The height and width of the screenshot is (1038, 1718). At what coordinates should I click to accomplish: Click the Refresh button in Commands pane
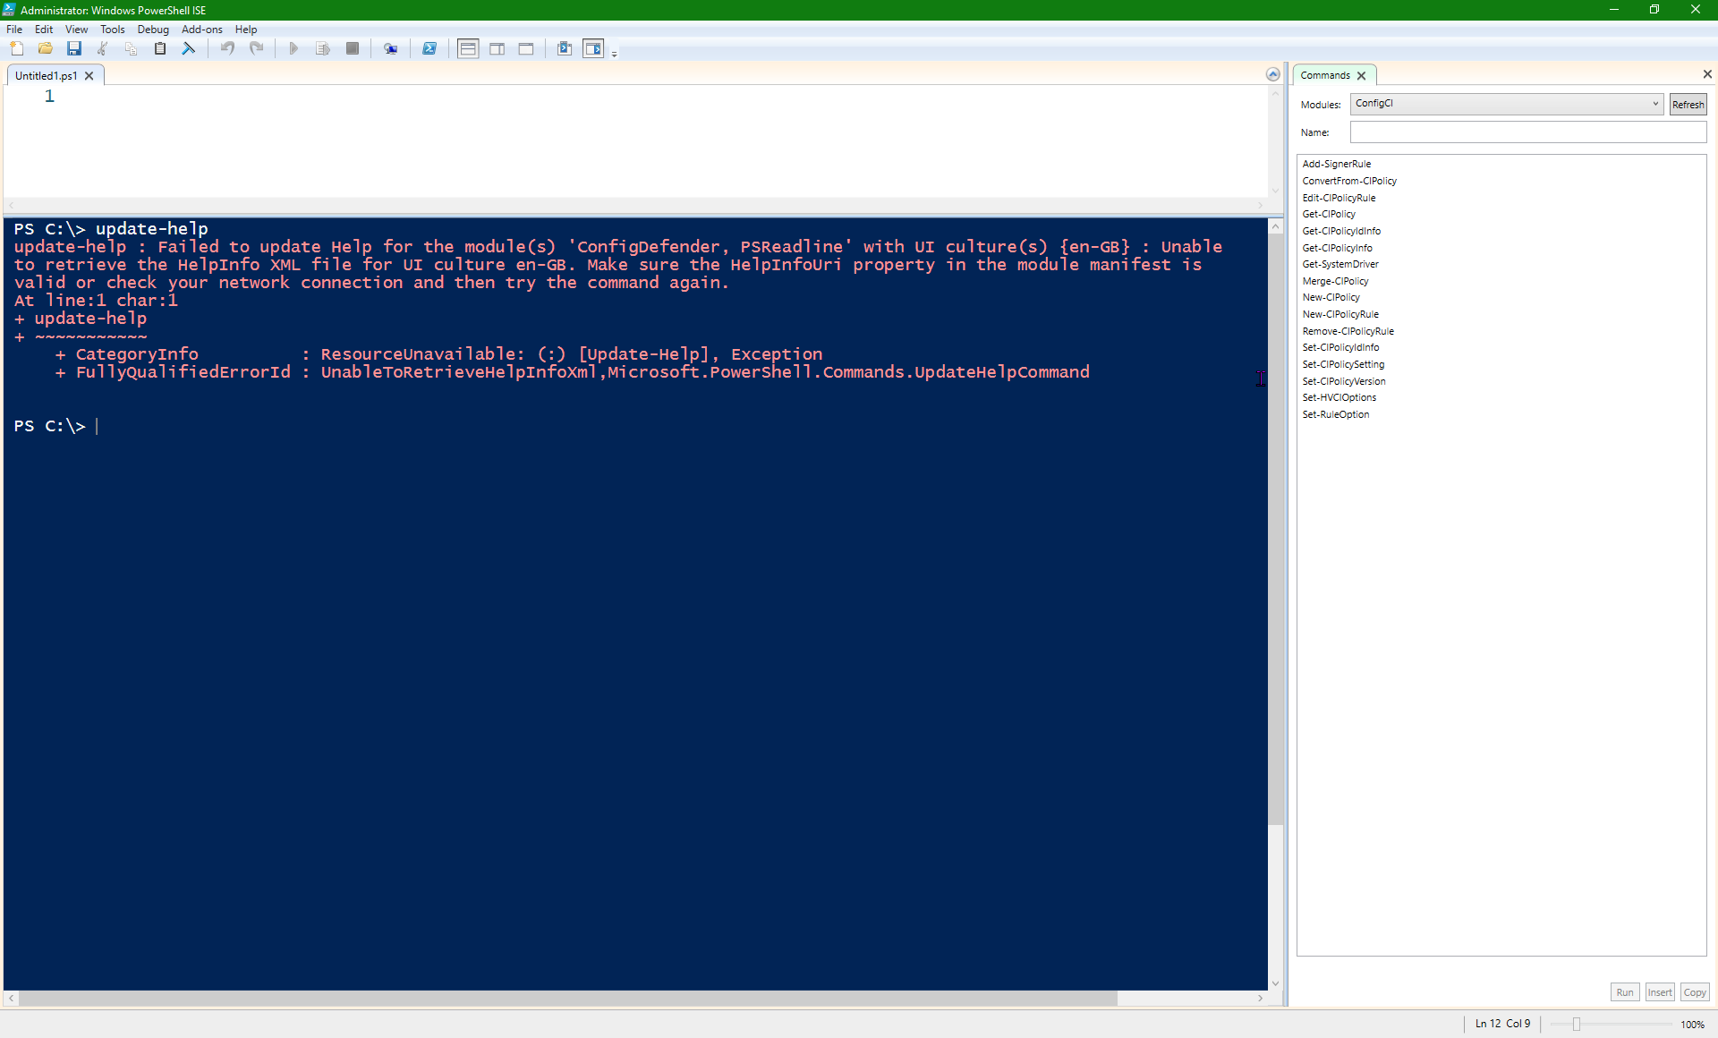tap(1687, 104)
